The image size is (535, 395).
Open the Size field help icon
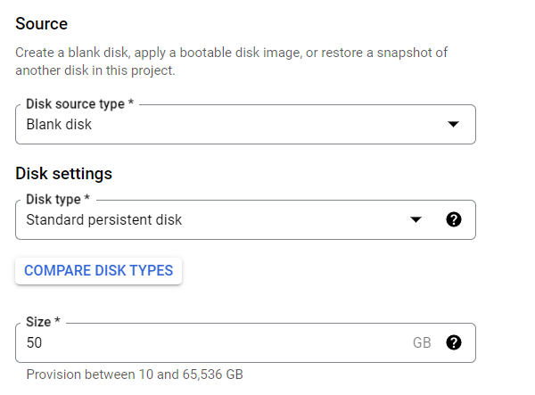(454, 342)
